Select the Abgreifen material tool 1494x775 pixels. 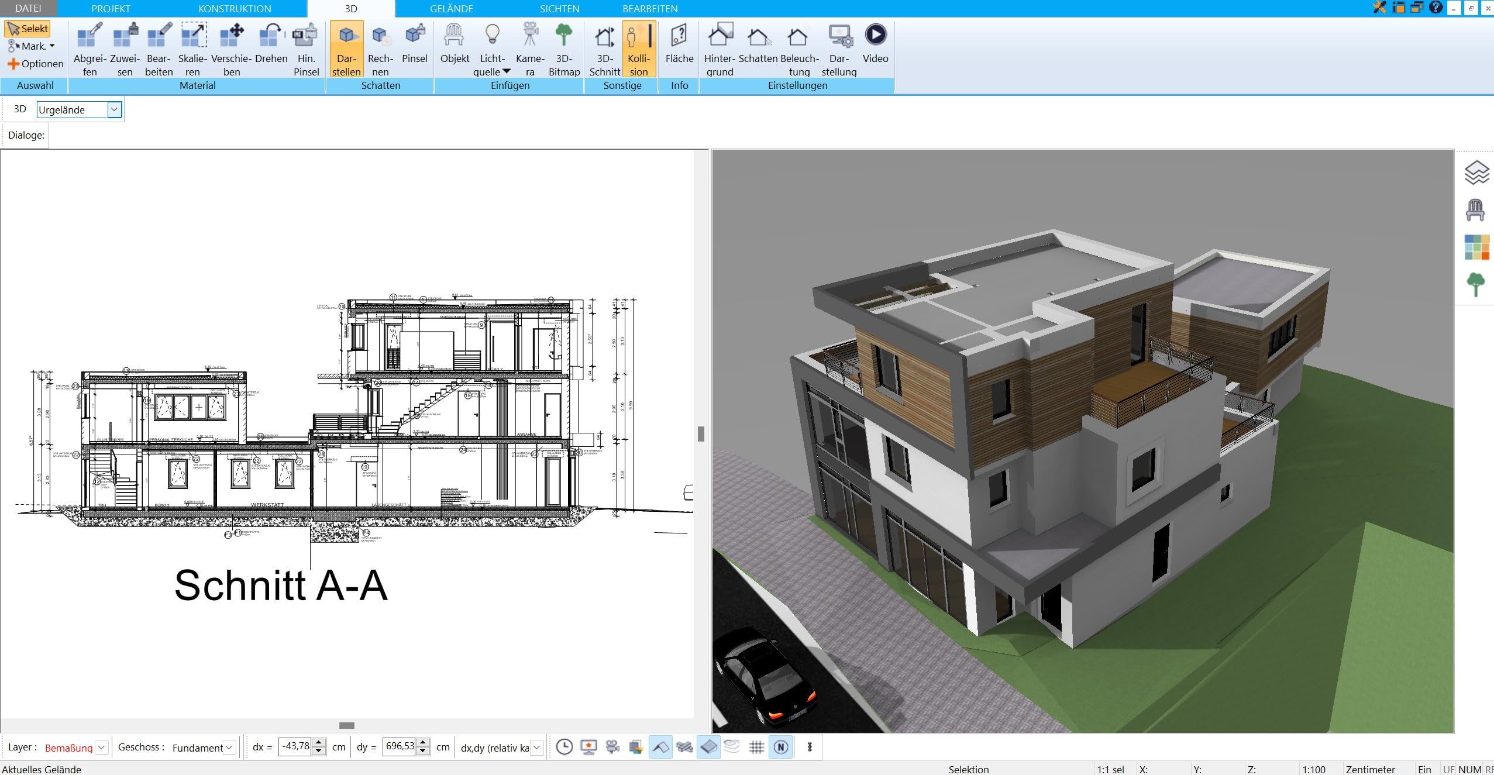(x=89, y=49)
